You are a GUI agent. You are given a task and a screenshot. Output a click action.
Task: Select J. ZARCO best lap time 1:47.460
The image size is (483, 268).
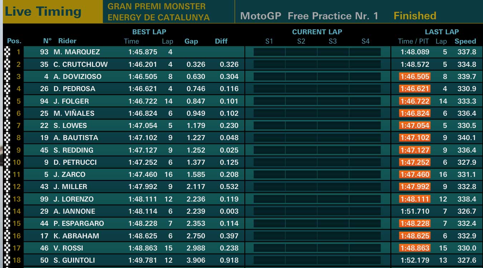(x=143, y=174)
